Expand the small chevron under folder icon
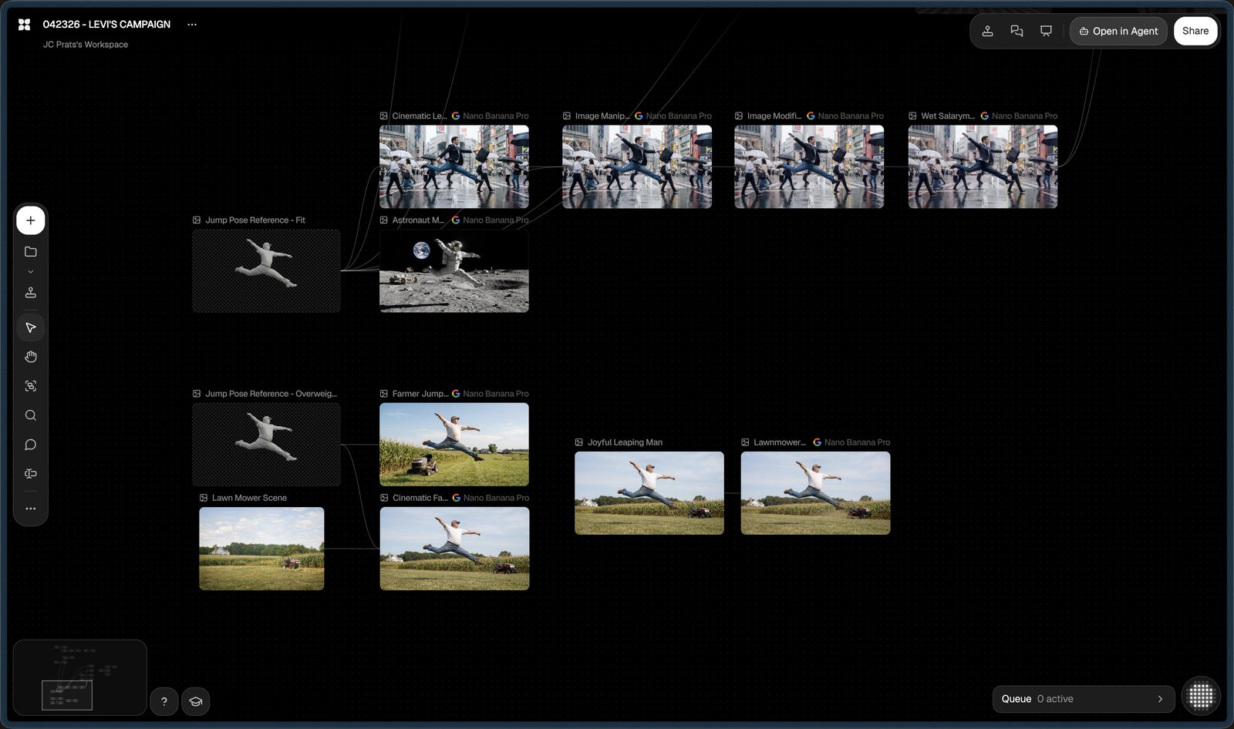Image resolution: width=1234 pixels, height=729 pixels. (x=31, y=272)
